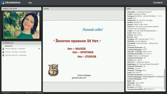
Task: Click the chat message Ольга Г: у меня нет звука
Action: [138, 62]
